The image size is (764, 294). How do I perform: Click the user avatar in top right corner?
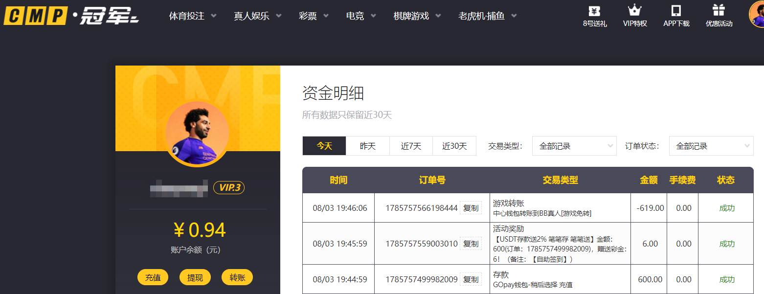tap(757, 14)
